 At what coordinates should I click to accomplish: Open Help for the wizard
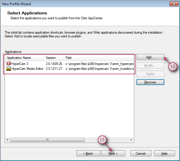click(164, 154)
